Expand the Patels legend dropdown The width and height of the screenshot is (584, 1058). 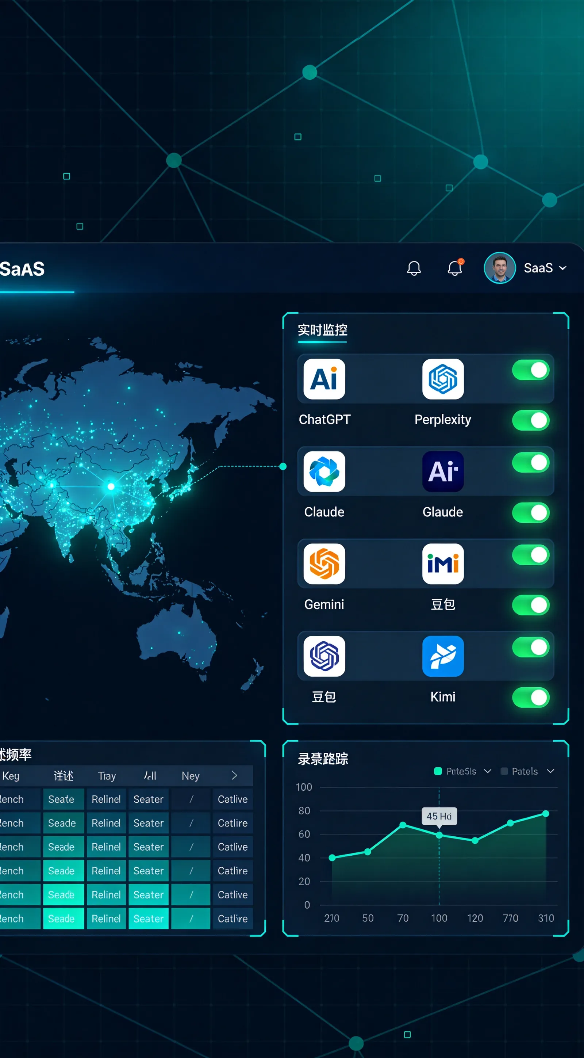pyautogui.click(x=550, y=771)
